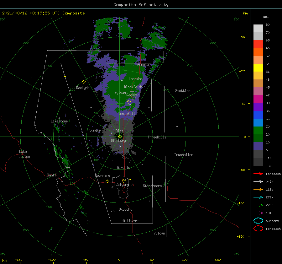Screen dimensions: 282x264
Task: Click the Ponoka label
Action: [143, 65]
